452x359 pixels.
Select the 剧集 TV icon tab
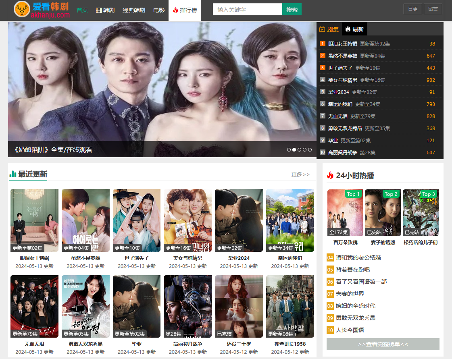(329, 29)
